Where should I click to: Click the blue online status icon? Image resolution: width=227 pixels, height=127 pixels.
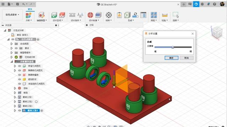[196, 4]
